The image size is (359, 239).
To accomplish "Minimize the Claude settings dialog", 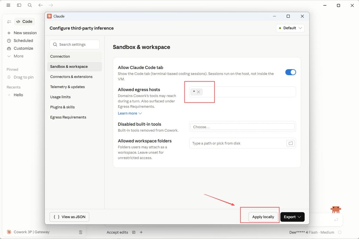I will [x=274, y=16].
